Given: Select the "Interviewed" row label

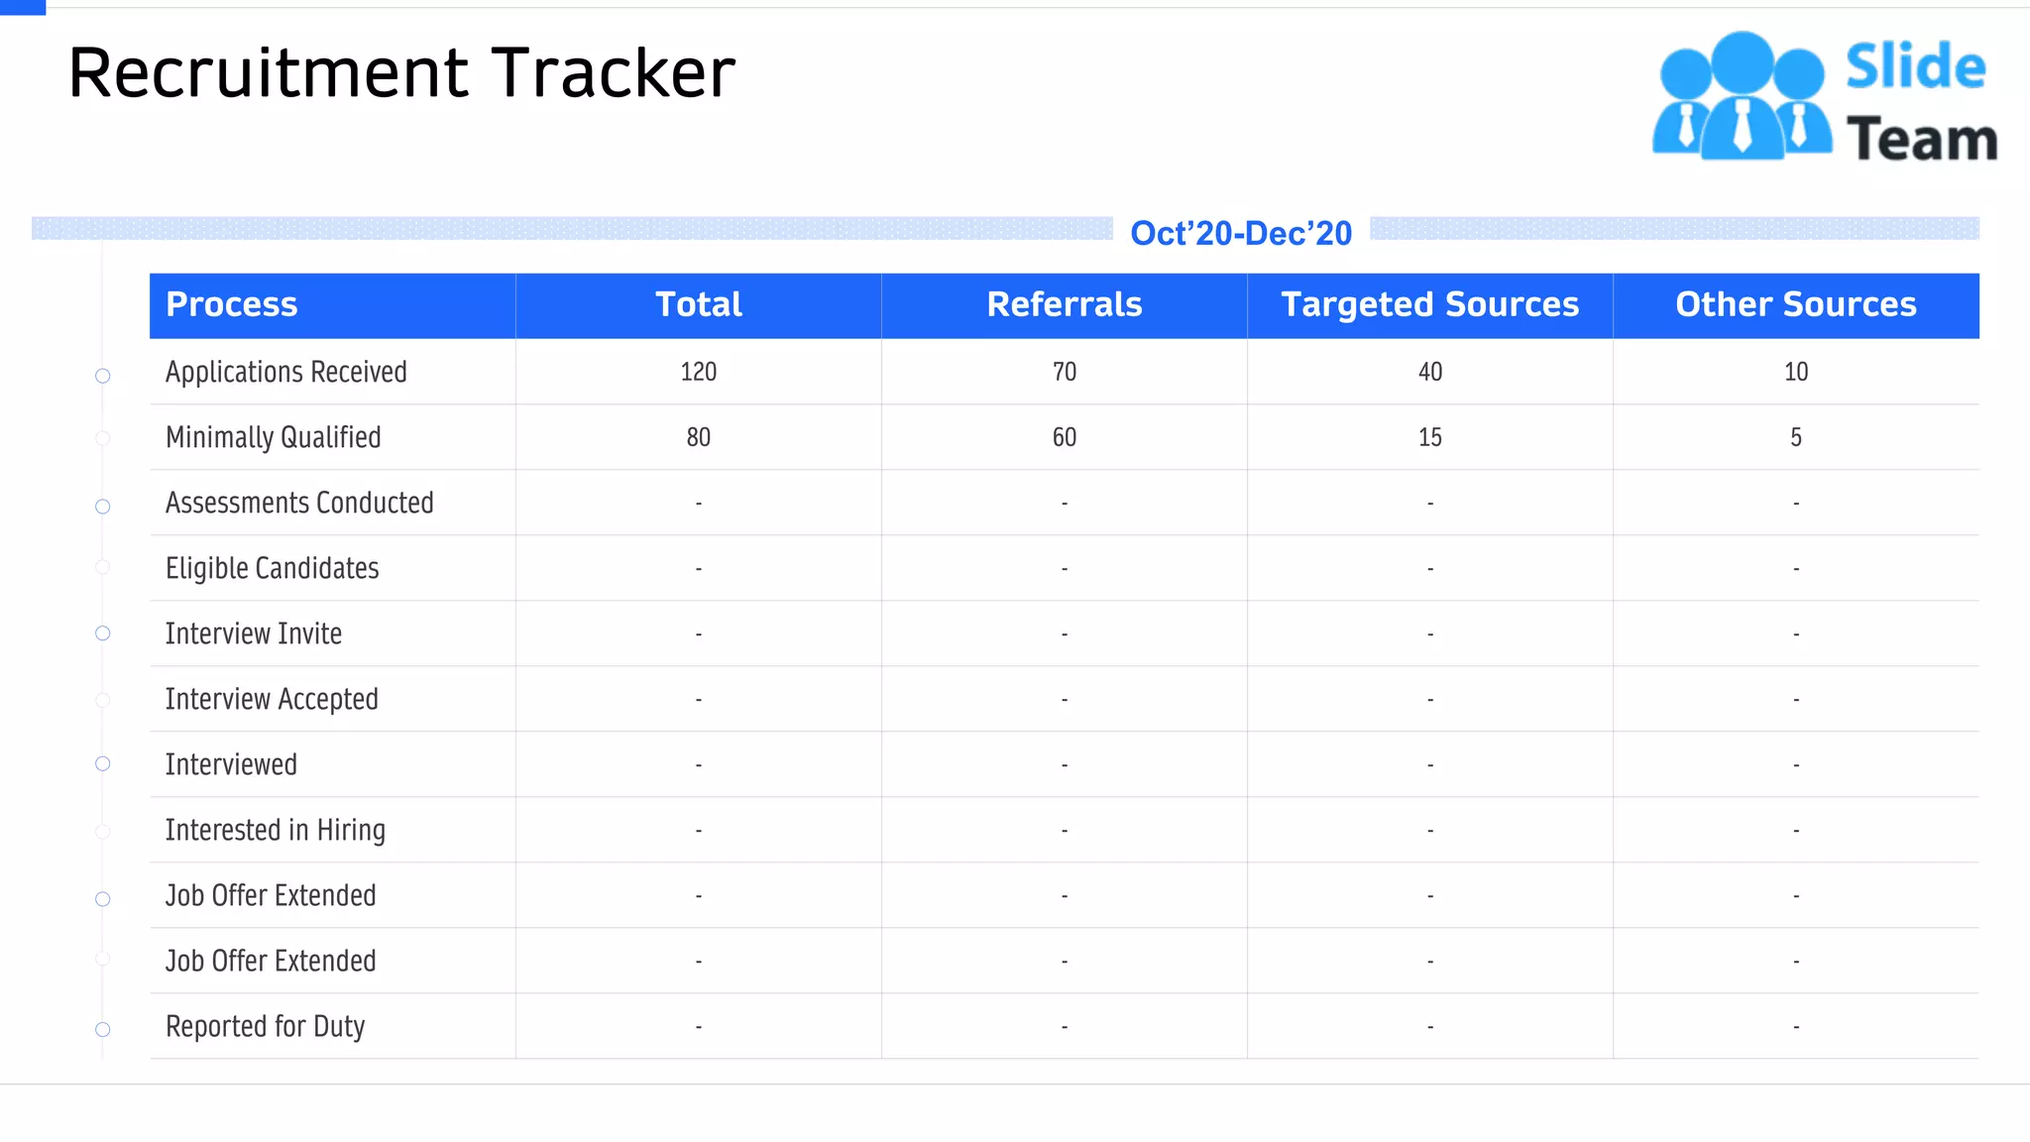Looking at the screenshot, I should click(231, 764).
